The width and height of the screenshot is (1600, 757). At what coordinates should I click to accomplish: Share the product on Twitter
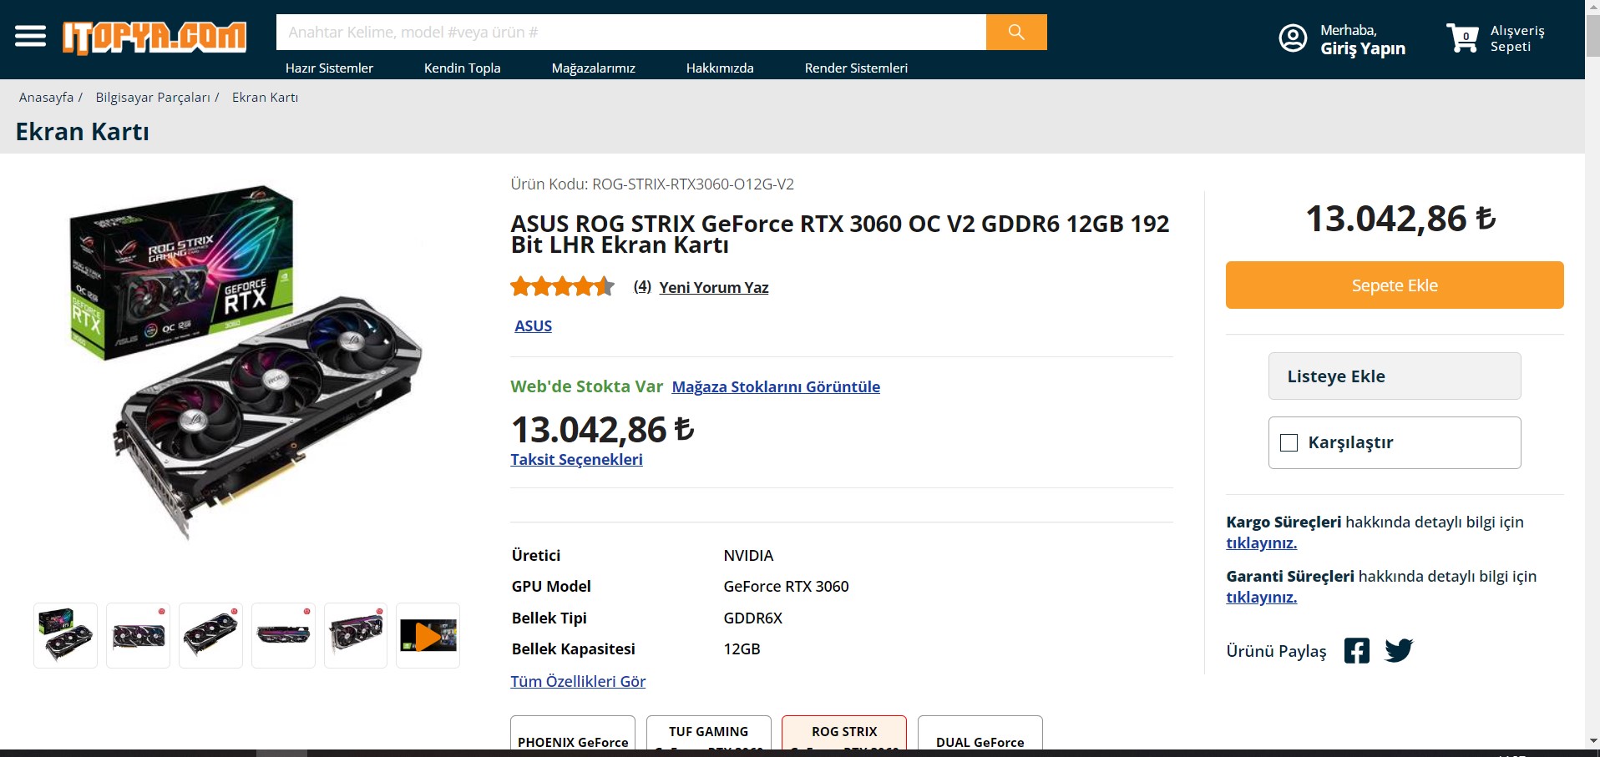tap(1399, 650)
